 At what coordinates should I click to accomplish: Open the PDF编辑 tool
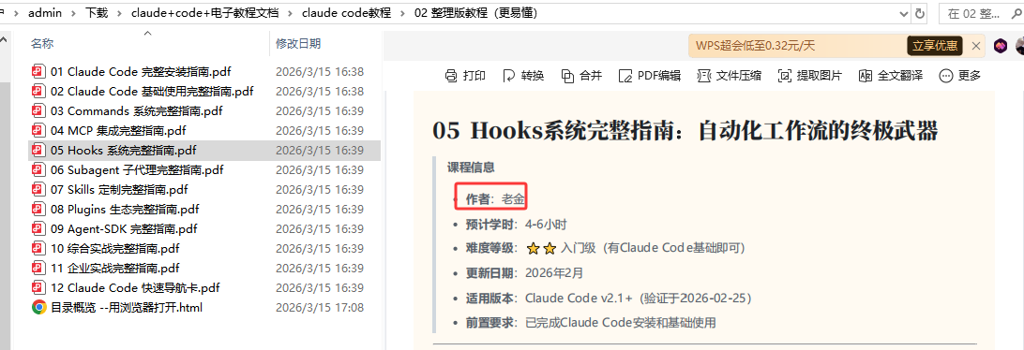point(649,76)
